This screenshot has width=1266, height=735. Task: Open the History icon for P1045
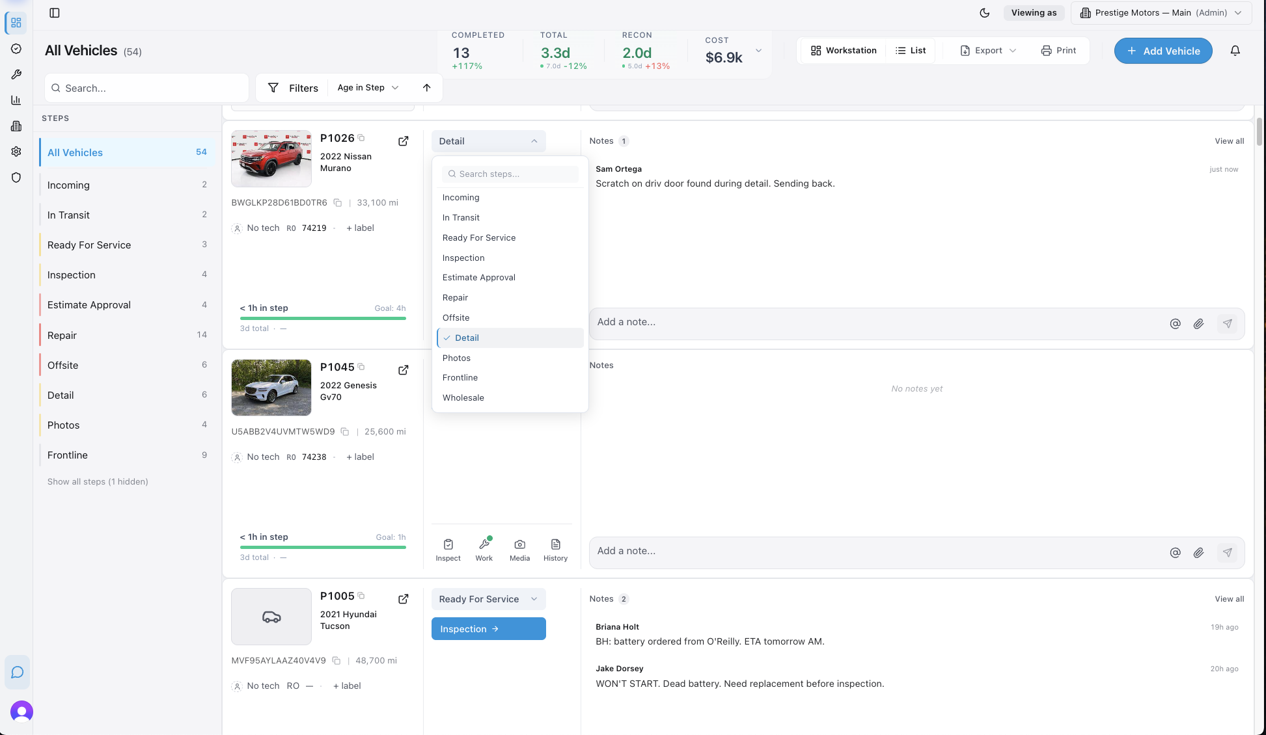[555, 550]
